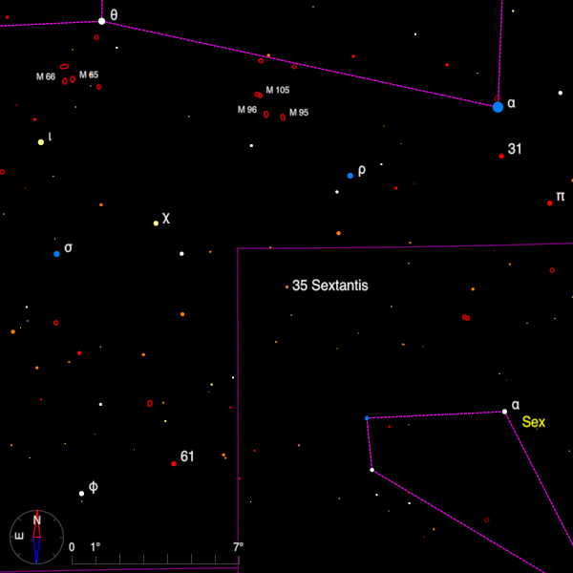The height and width of the screenshot is (573, 573).
Task: Click the "M 105" label
Action: (x=278, y=91)
